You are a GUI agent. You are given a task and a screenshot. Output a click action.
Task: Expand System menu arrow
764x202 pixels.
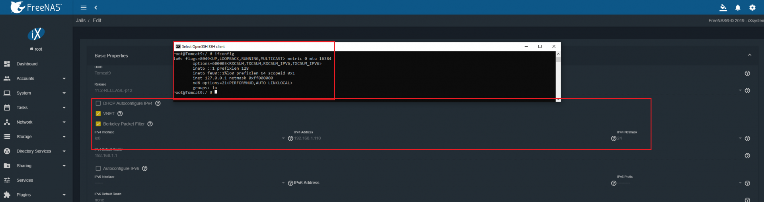[64, 93]
